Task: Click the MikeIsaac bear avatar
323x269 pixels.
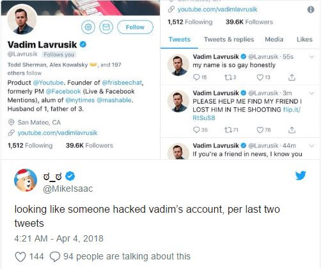Action: coord(26,180)
